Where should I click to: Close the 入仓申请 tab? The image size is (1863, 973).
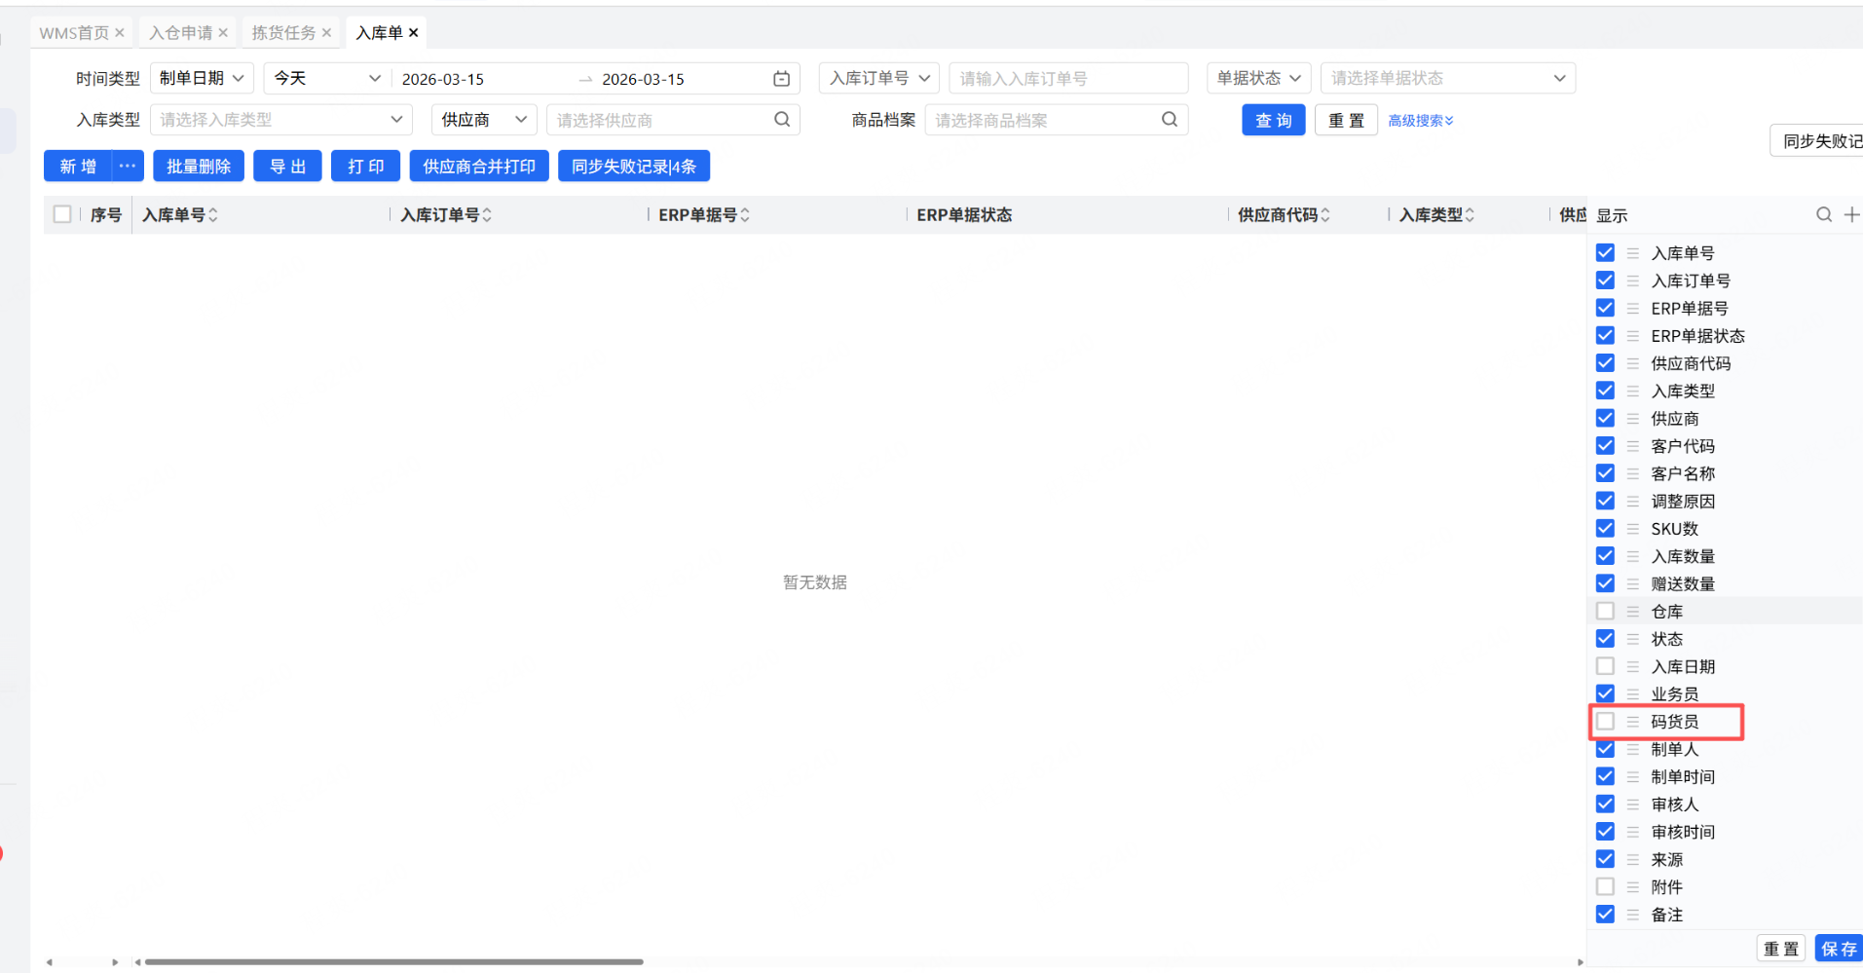pos(223,33)
